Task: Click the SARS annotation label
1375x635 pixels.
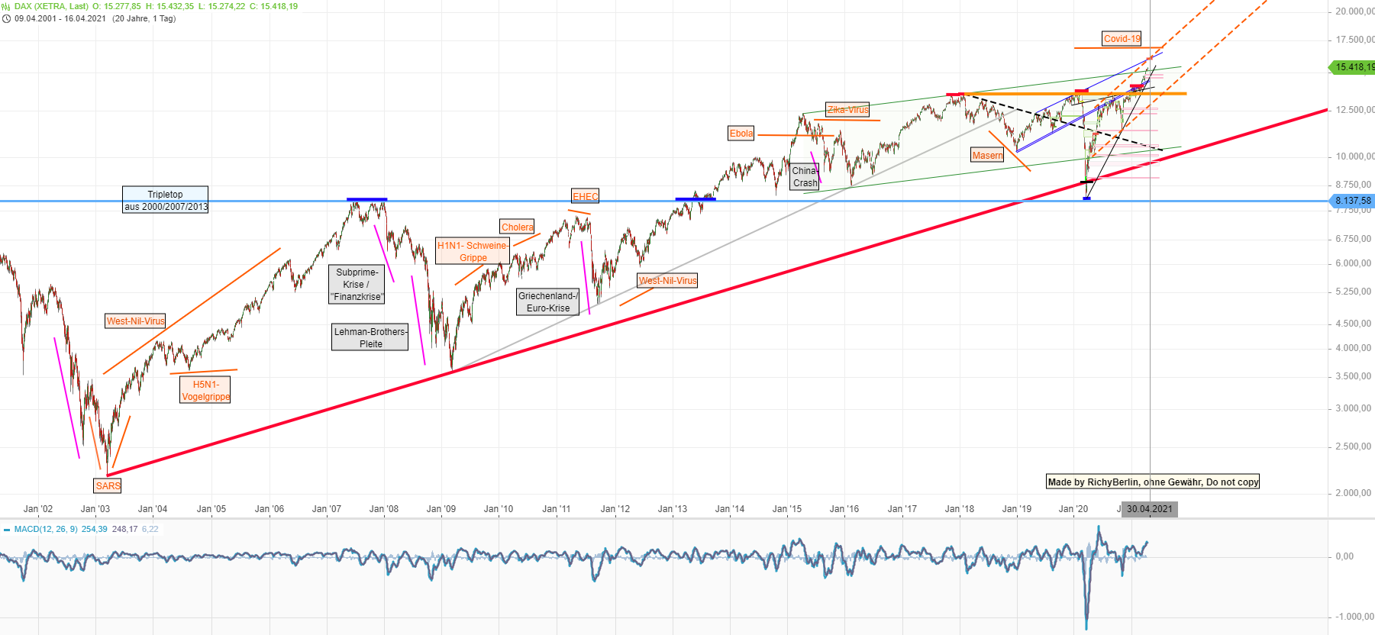Action: pyautogui.click(x=108, y=485)
